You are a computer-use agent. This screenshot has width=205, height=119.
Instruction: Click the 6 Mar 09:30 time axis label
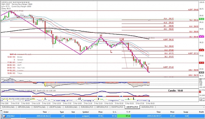pyautogui.click(x=150, y=103)
